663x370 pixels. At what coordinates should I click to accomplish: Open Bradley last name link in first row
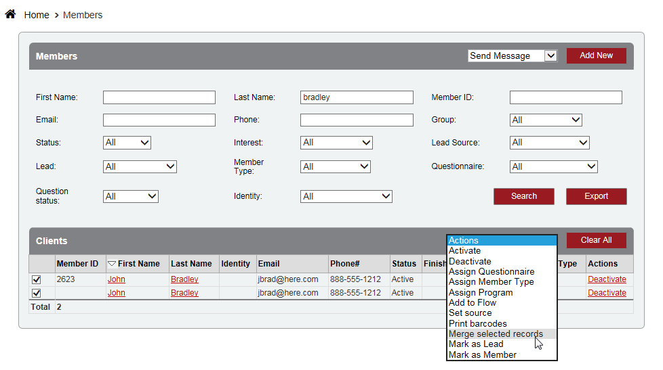(184, 279)
